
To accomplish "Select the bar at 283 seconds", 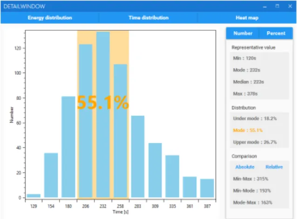I will [x=138, y=157].
